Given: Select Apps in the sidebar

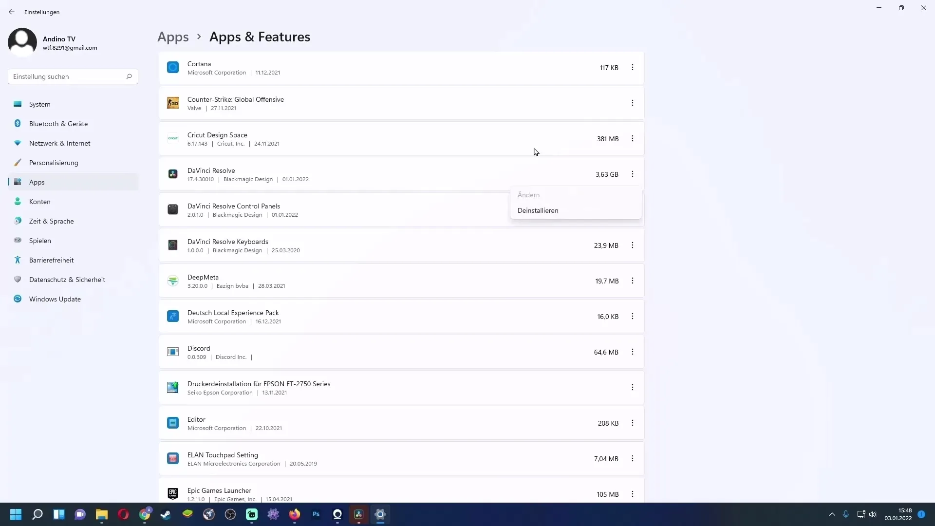Looking at the screenshot, I should click(73, 182).
